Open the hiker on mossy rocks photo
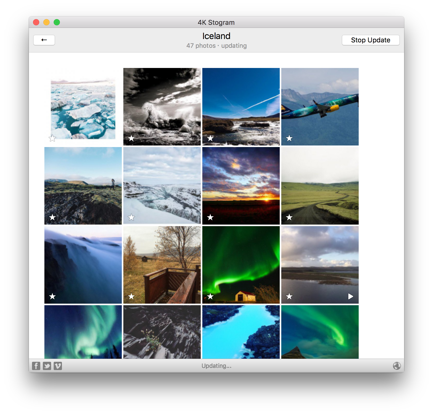The width and height of the screenshot is (433, 414). pyautogui.click(x=83, y=186)
